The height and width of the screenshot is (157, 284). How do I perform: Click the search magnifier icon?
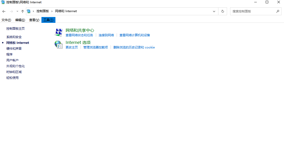[278, 11]
